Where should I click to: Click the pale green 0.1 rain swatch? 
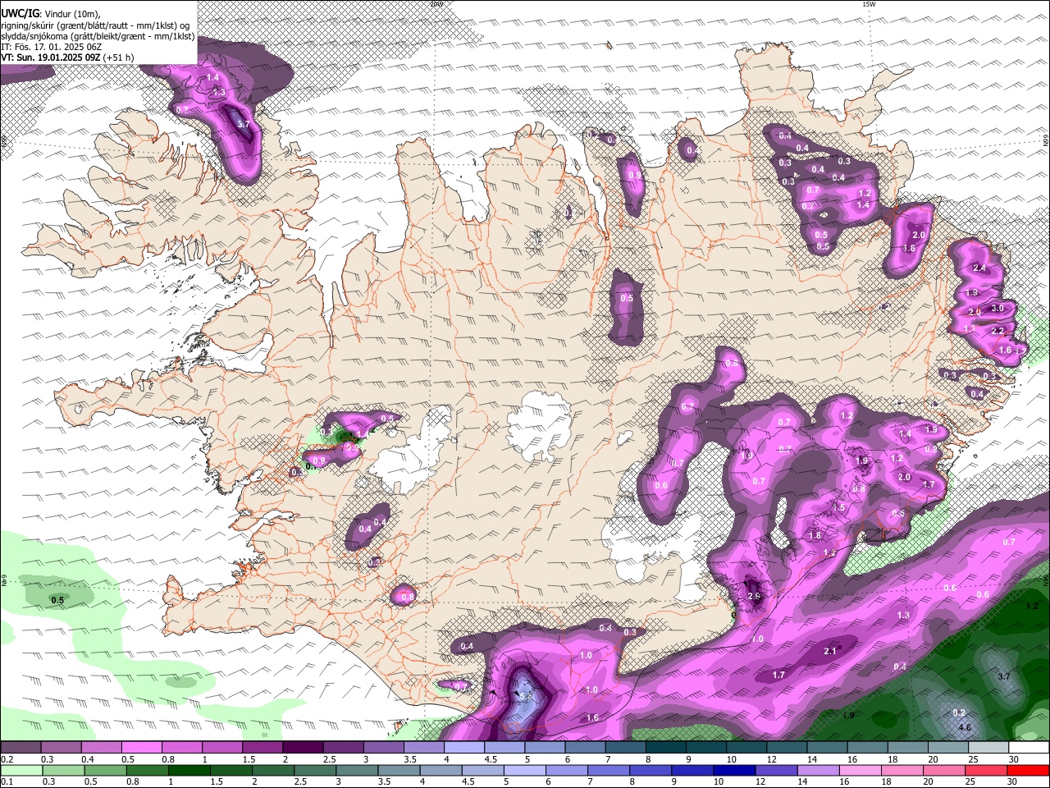pyautogui.click(x=21, y=770)
